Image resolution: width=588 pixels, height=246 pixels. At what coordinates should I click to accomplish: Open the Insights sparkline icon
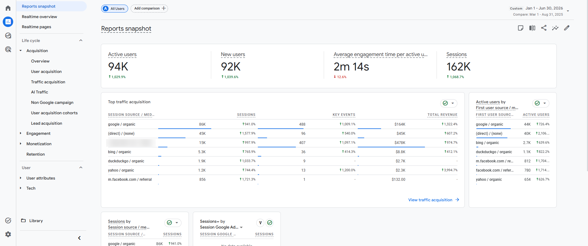coord(555,28)
